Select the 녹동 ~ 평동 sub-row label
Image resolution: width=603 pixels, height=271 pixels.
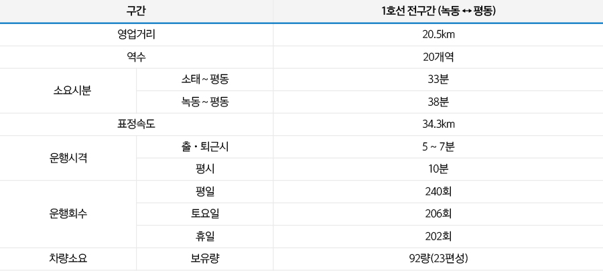pos(205,102)
